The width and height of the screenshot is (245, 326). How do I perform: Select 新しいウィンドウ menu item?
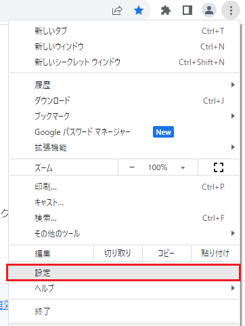[x=124, y=47]
